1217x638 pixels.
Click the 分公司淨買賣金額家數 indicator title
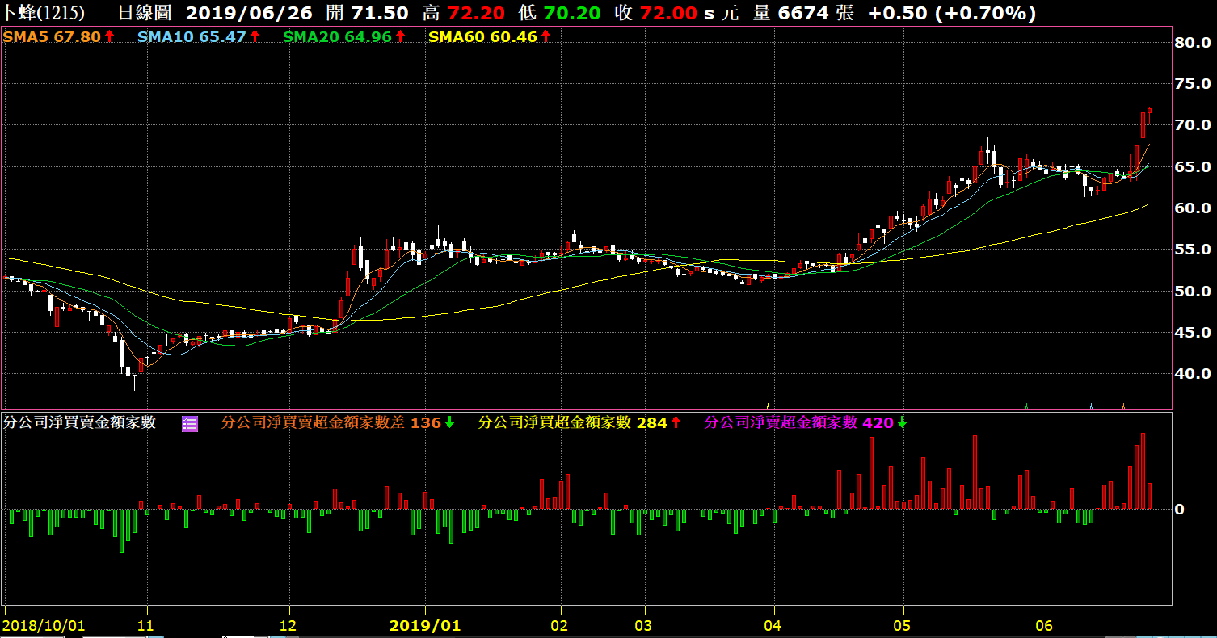(x=79, y=422)
